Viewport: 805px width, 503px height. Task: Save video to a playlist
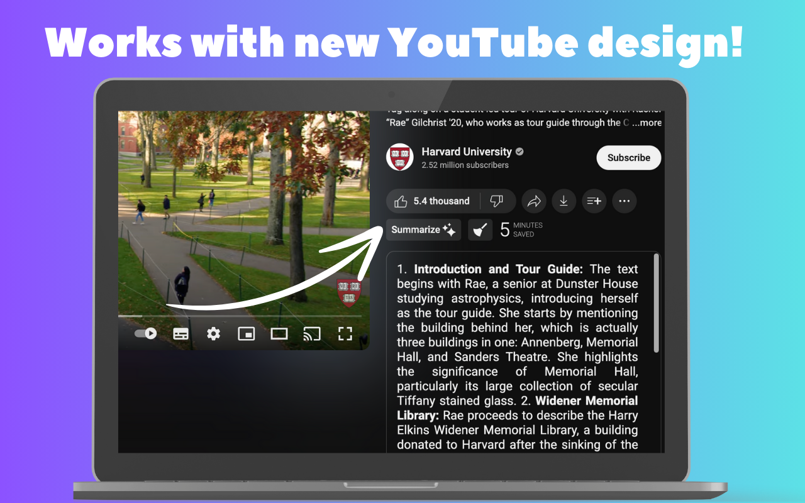[594, 201]
